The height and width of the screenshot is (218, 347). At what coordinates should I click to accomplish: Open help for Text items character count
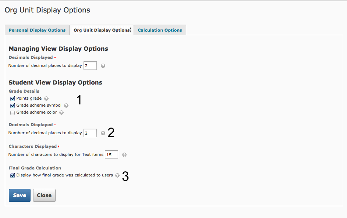pos(124,155)
